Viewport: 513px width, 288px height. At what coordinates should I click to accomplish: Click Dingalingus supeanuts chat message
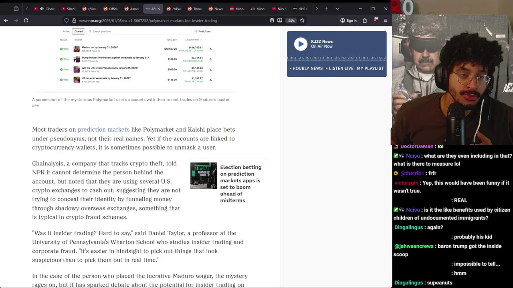coord(423,283)
